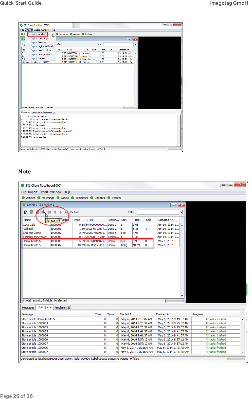This screenshot has height=399, width=252.
Task: Maximize the Articles - All records inner window
Action: (x=174, y=205)
